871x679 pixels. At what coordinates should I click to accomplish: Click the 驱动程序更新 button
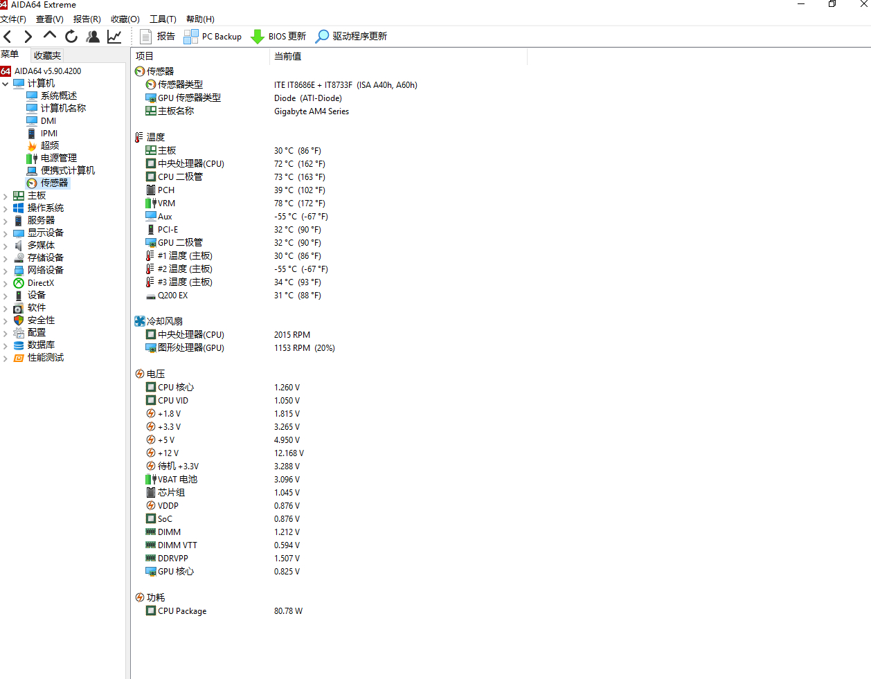(351, 37)
